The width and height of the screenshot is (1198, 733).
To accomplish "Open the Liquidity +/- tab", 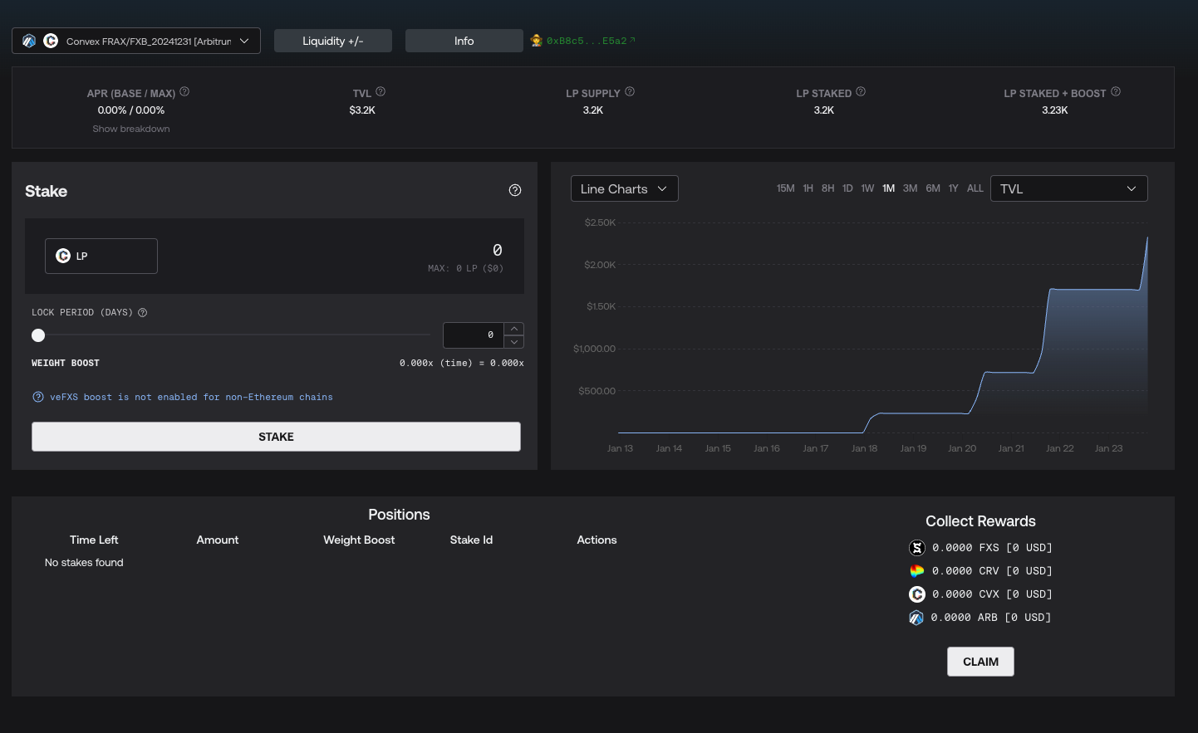I will pyautogui.click(x=332, y=41).
